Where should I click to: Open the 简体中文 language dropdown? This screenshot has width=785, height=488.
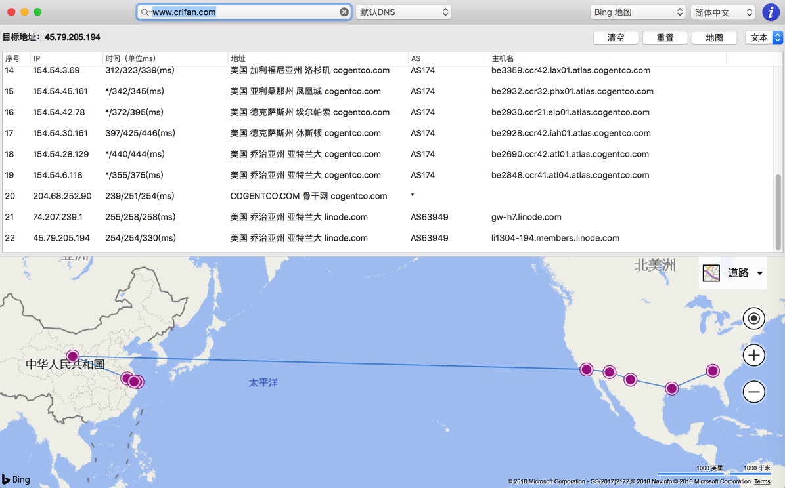click(x=723, y=12)
